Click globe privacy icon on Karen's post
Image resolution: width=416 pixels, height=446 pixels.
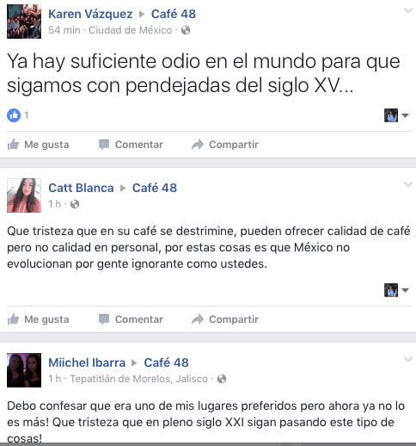tap(186, 30)
